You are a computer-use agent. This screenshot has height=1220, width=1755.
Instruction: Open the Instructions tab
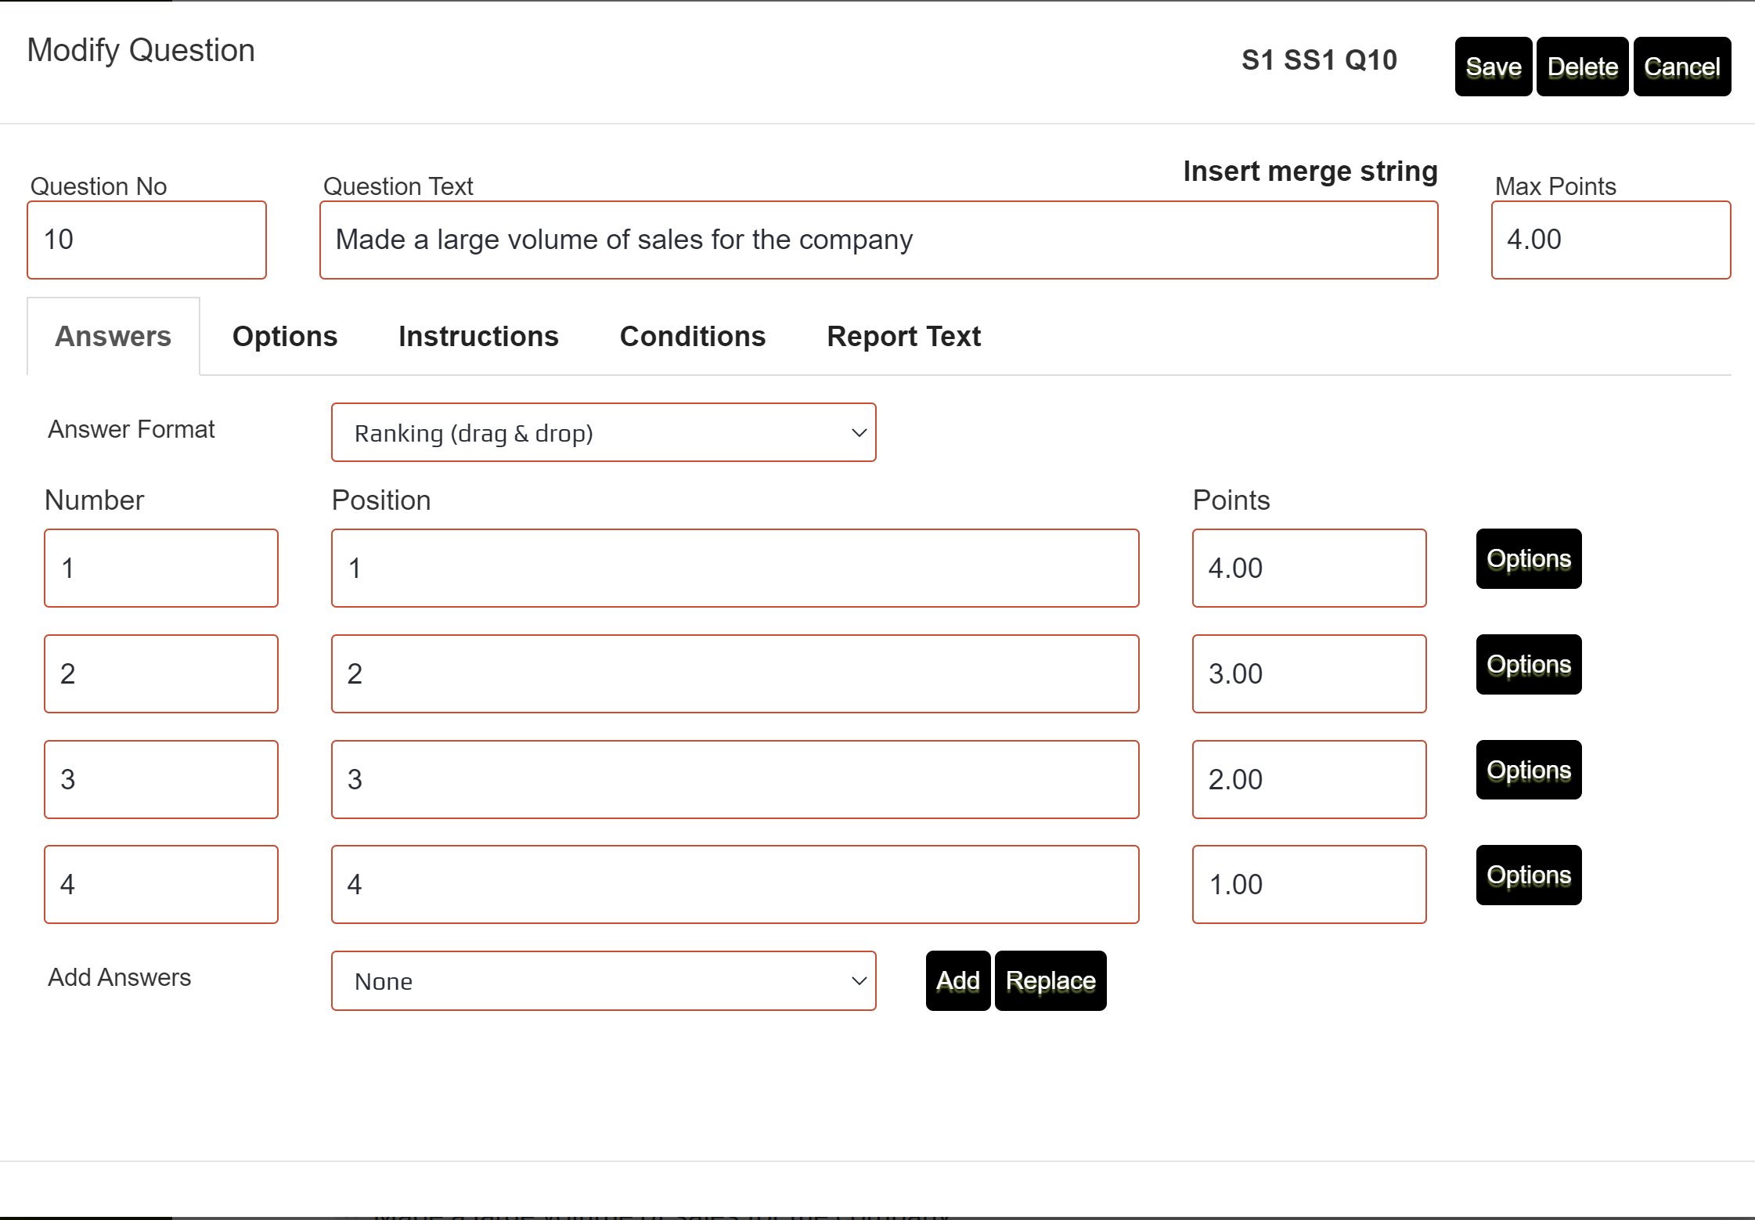pyautogui.click(x=478, y=337)
